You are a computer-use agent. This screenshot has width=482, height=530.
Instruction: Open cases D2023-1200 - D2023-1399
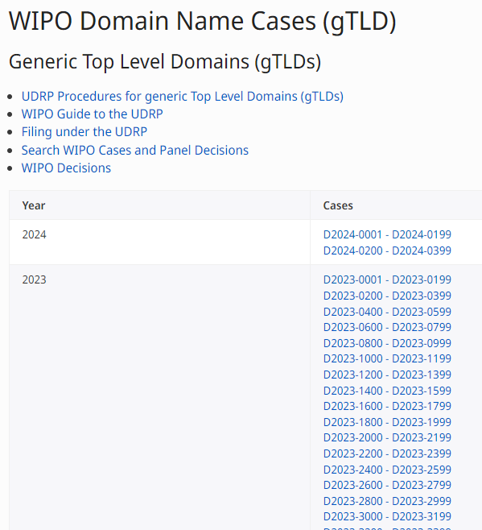click(387, 375)
